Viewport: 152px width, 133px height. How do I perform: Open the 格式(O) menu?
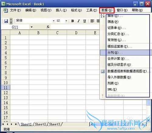(76, 10)
